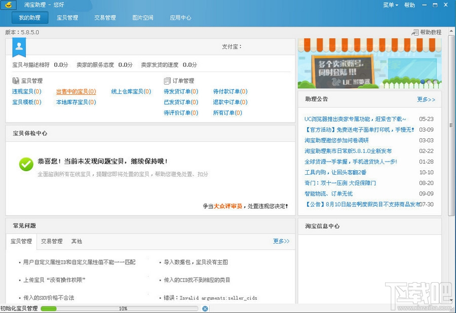Open the 出售中的宝贝 link
Screen dimensions: 456x313
pyautogui.click(x=75, y=92)
